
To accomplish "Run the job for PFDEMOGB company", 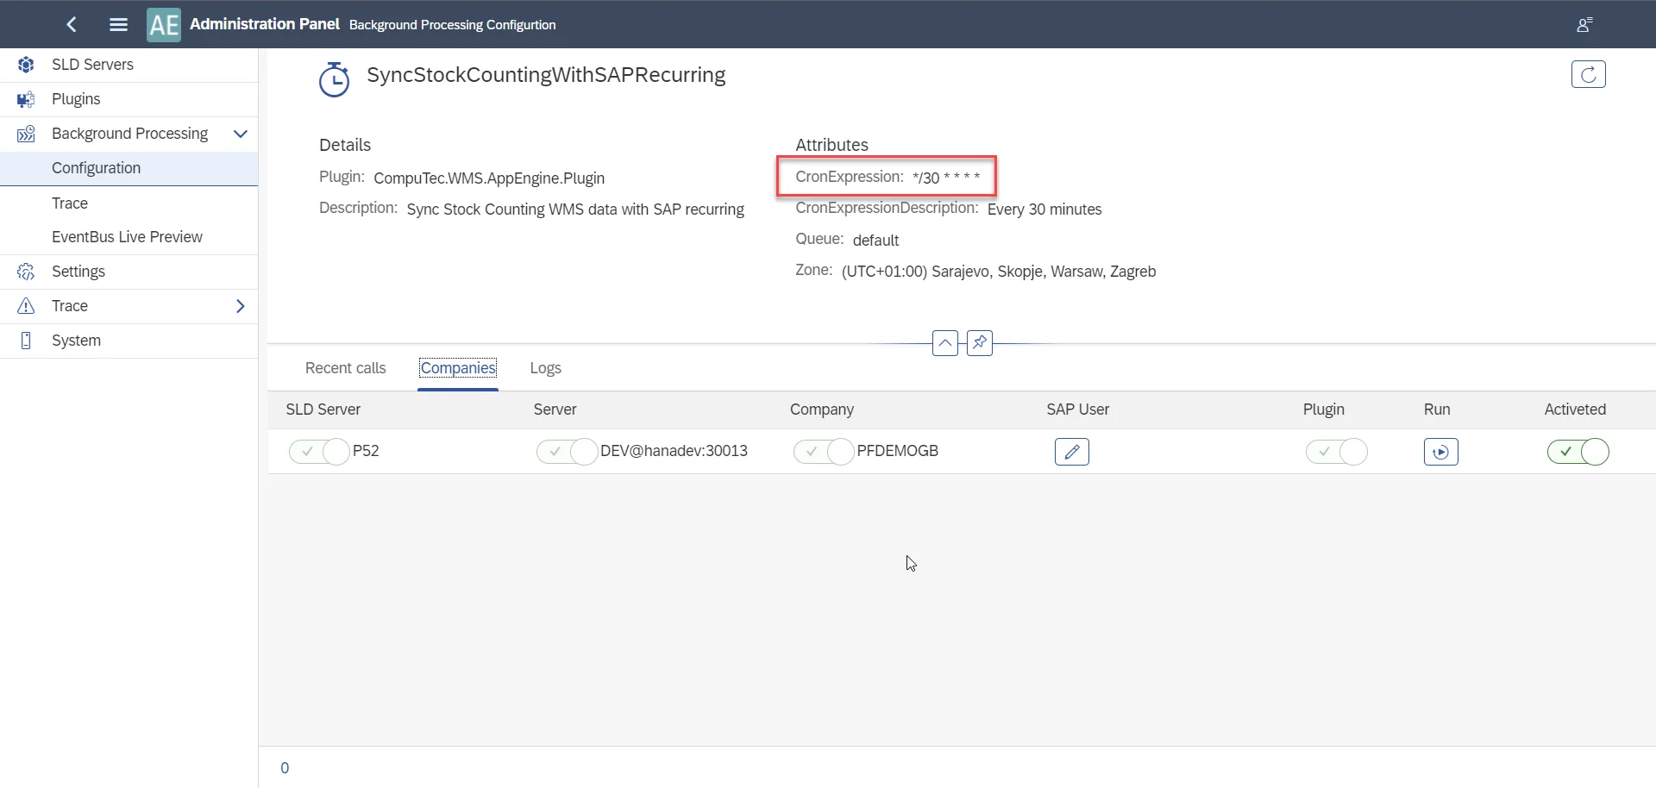I will (x=1440, y=452).
